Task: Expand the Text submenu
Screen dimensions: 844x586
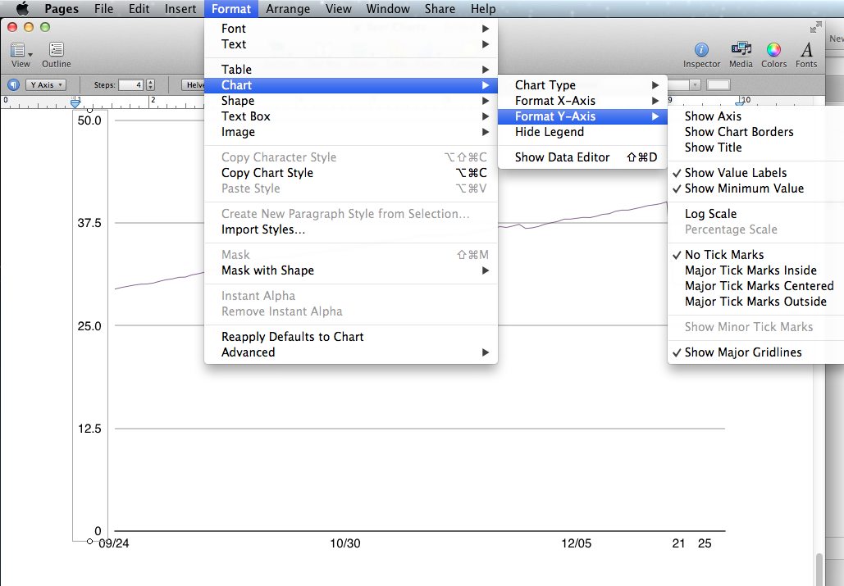Action: [351, 44]
